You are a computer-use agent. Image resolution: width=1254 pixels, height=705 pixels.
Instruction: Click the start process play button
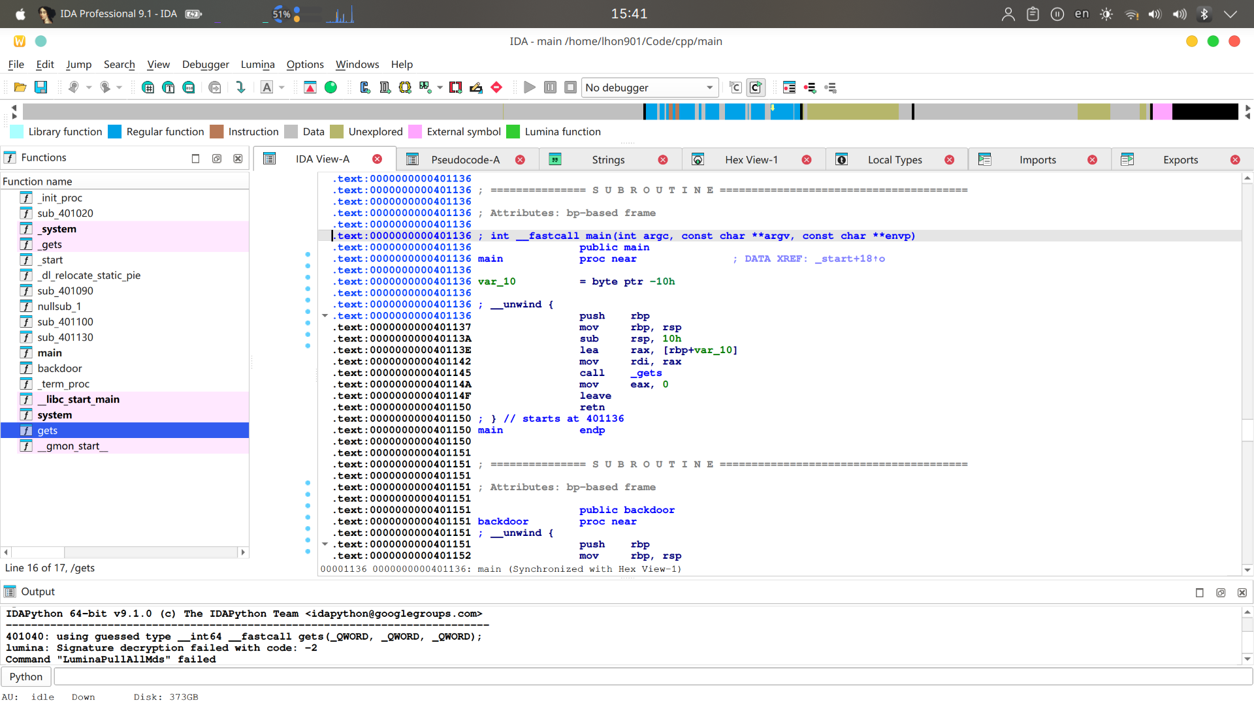(530, 87)
